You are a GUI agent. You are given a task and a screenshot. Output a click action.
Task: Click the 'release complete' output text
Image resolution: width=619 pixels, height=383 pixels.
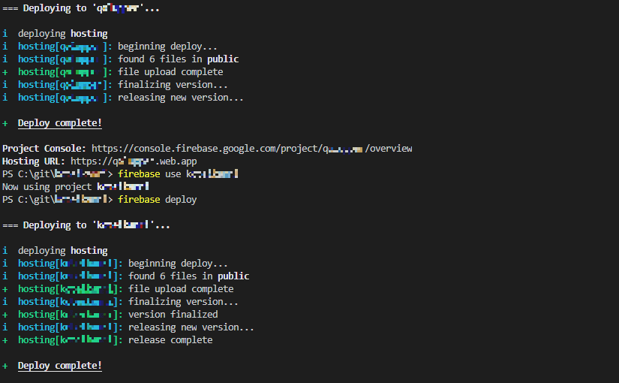tap(170, 340)
